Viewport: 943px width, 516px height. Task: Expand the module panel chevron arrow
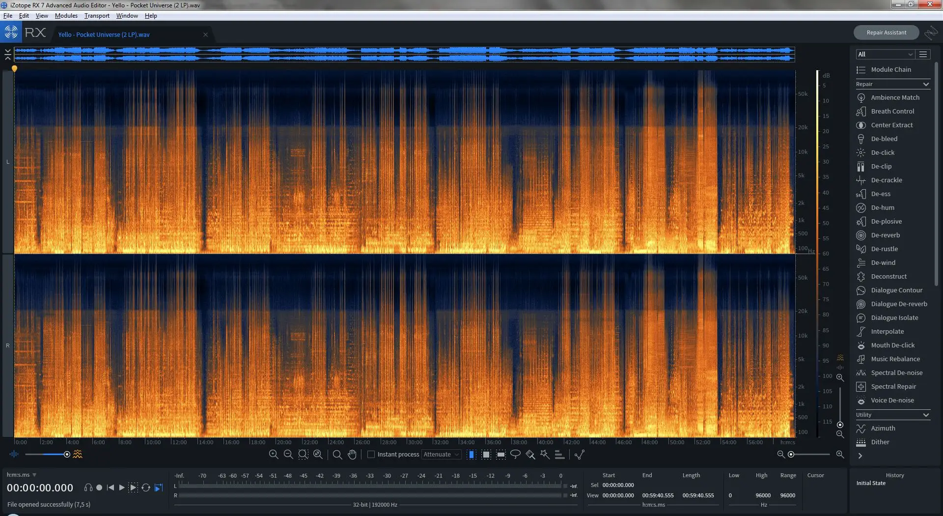point(860,456)
